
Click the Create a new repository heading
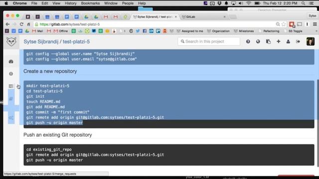[x=50, y=71]
